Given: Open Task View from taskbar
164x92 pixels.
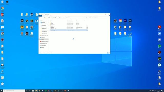Looking at the screenshot, I should click(x=30, y=91).
